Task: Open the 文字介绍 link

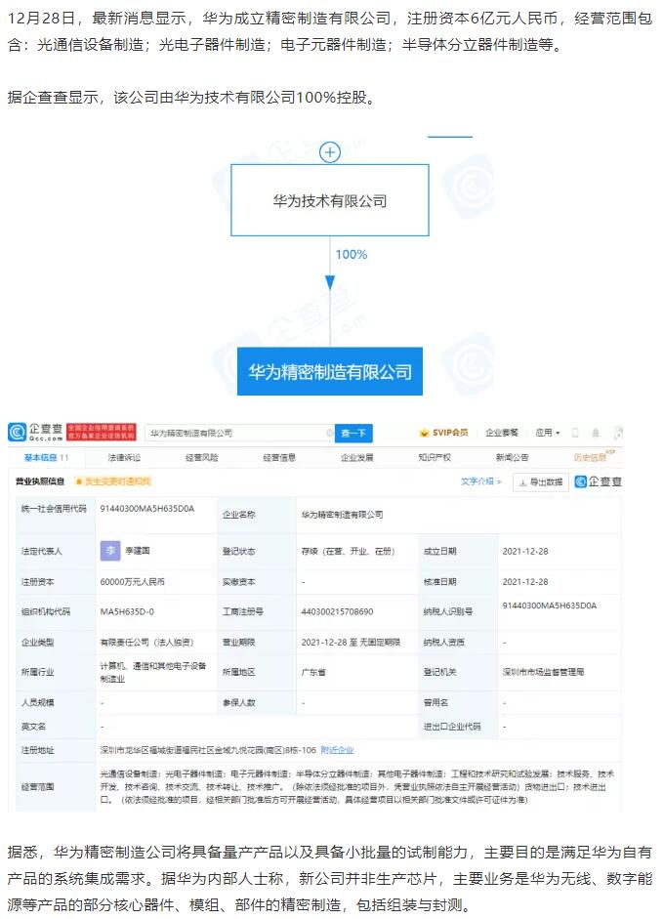Action: 480,481
